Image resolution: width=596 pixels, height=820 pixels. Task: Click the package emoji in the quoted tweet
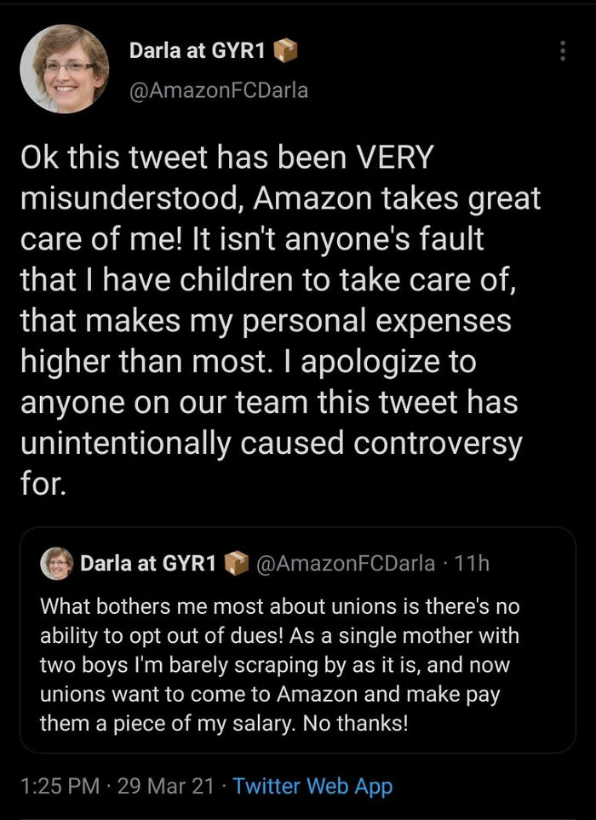click(x=235, y=563)
